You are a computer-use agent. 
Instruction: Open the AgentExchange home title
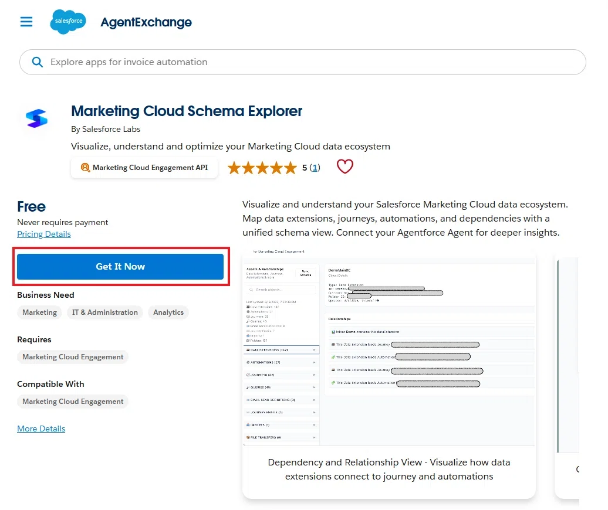point(146,22)
